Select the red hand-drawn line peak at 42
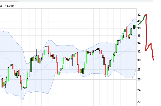This screenshot has width=161, height=106. (146, 15)
